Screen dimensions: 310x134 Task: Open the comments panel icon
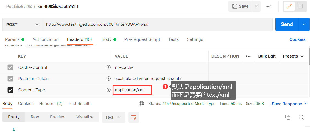pyautogui.click(x=300, y=6)
